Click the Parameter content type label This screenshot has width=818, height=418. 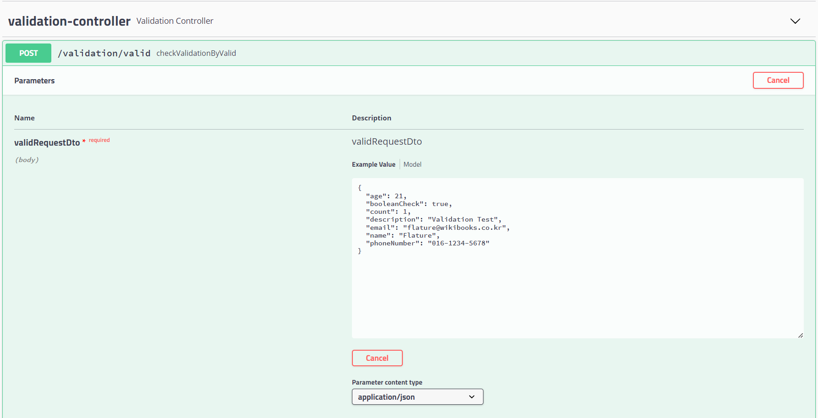(387, 382)
